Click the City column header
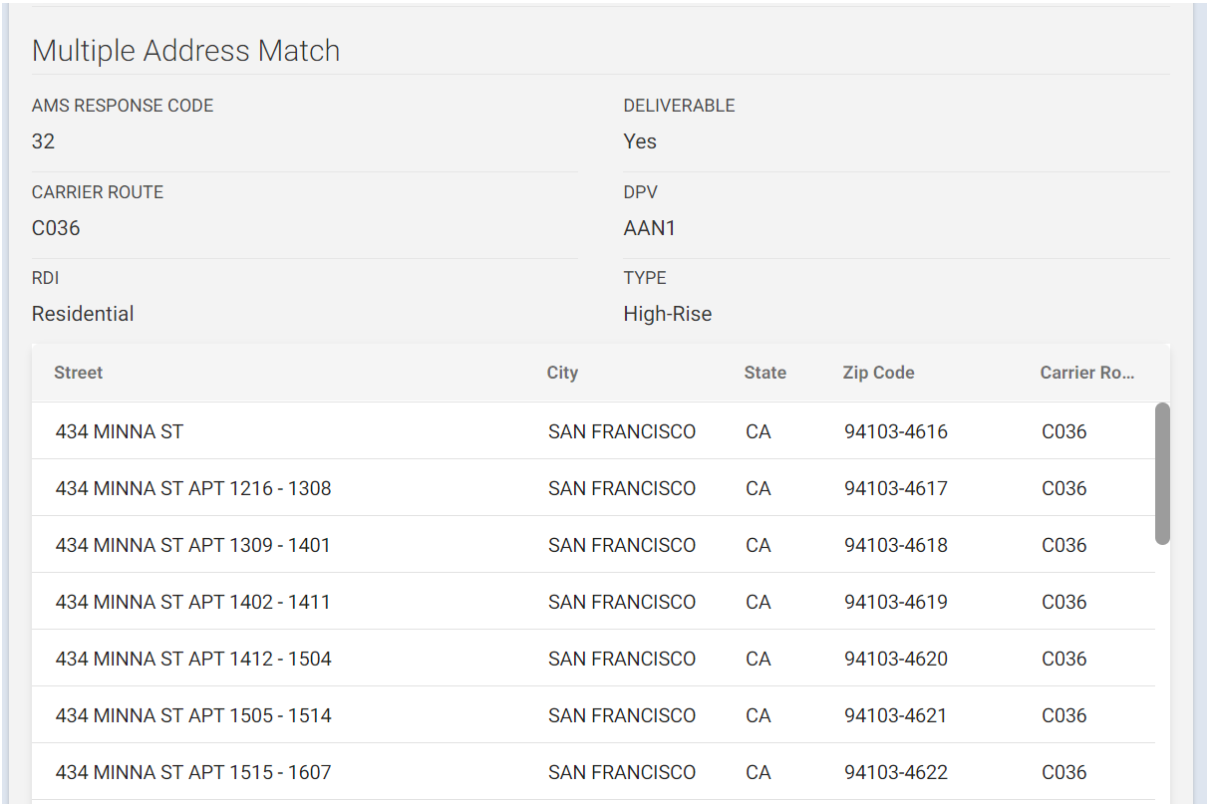The width and height of the screenshot is (1211, 804). pyautogui.click(x=562, y=373)
